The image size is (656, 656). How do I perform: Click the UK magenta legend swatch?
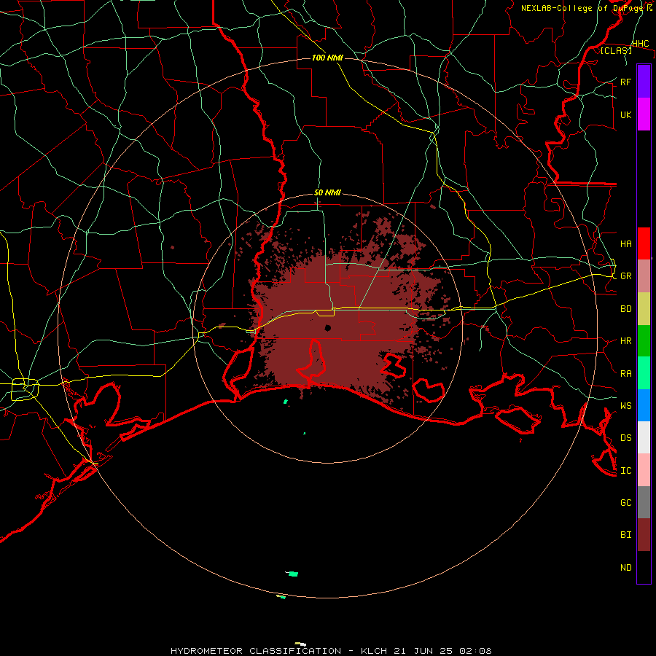(x=644, y=114)
